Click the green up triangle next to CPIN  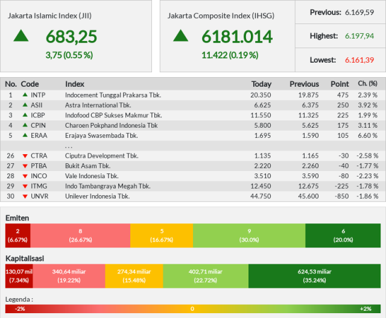coord(25,125)
